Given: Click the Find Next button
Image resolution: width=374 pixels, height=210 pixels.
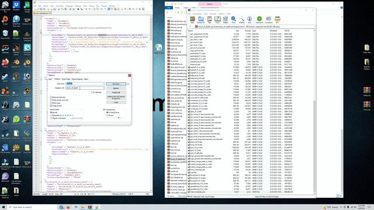Looking at the screenshot, I should pyautogui.click(x=116, y=84).
